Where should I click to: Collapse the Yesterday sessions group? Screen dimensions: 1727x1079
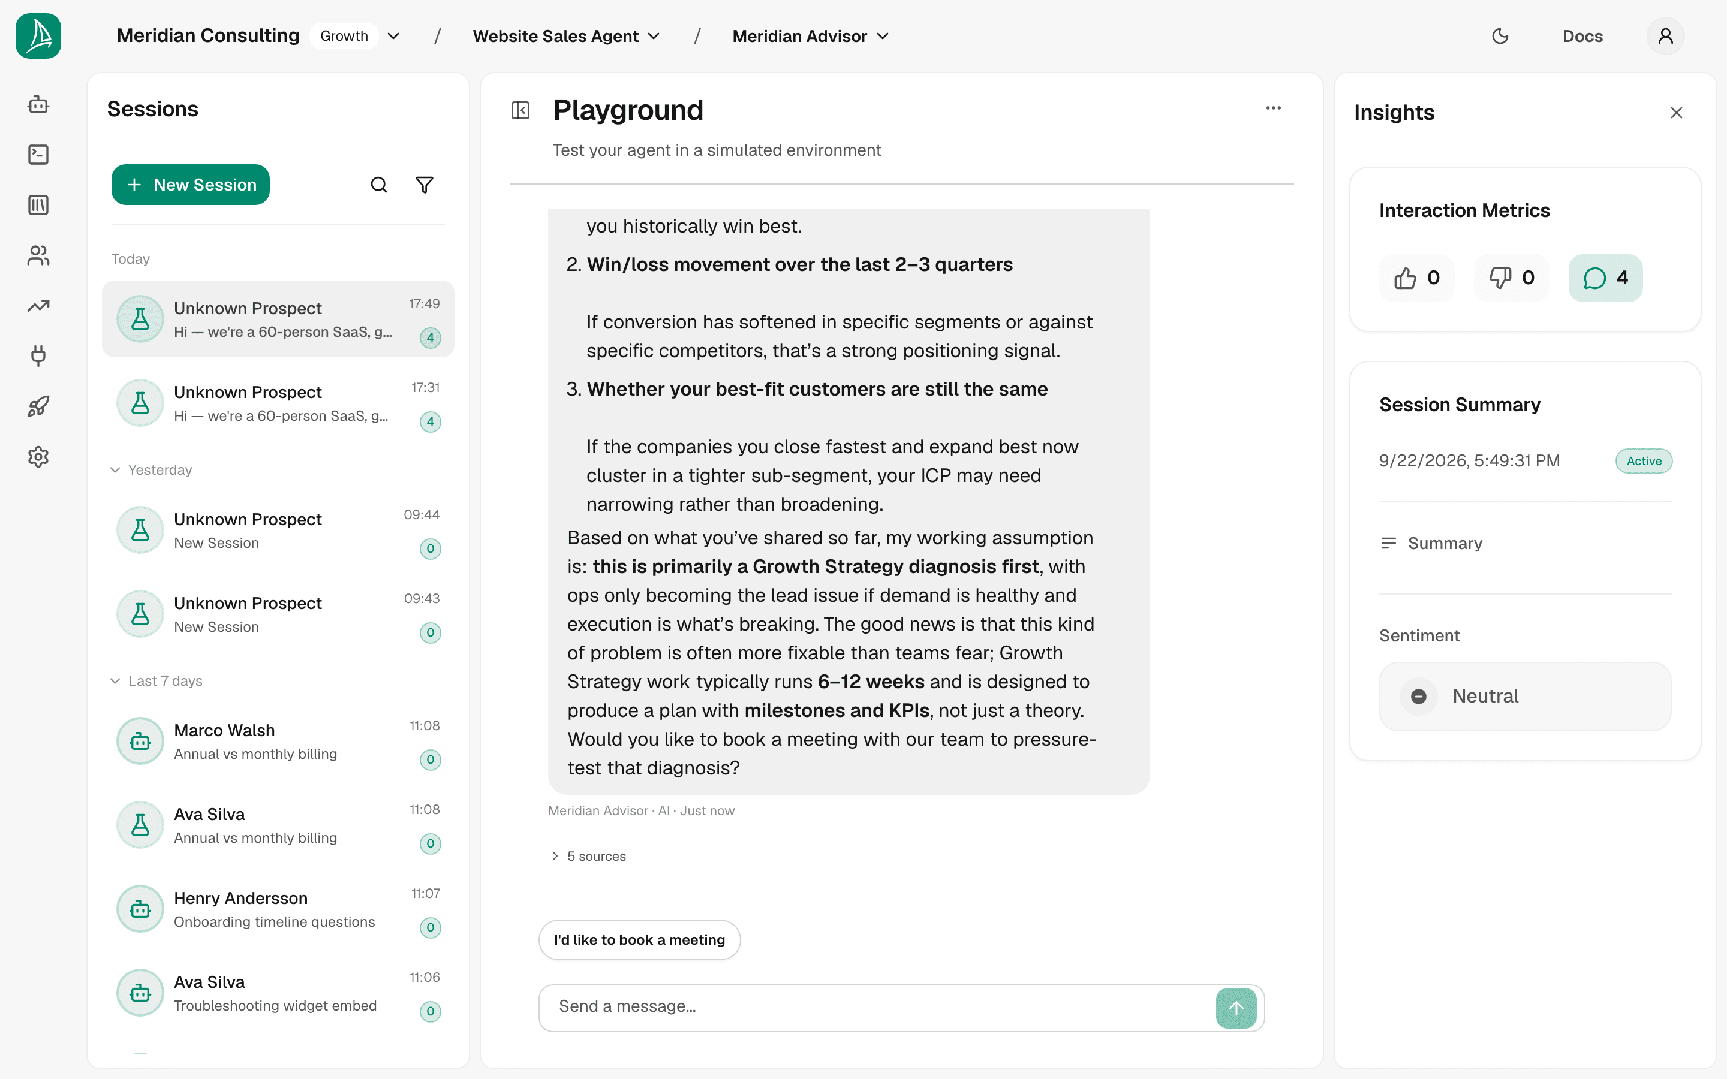(x=151, y=469)
